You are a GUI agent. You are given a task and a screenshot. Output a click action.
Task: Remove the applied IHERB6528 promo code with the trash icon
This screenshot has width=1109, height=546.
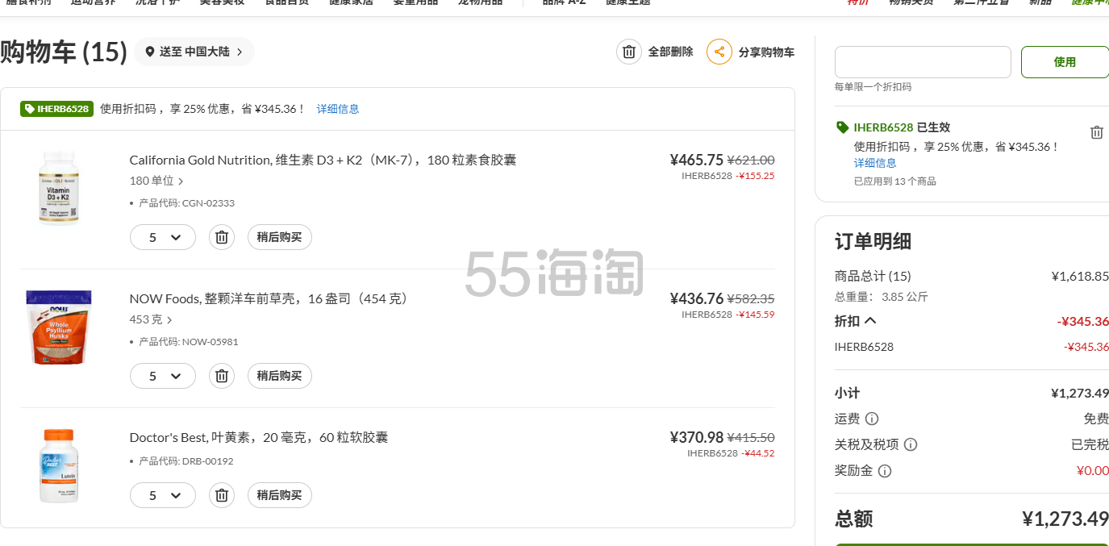[x=1097, y=132]
